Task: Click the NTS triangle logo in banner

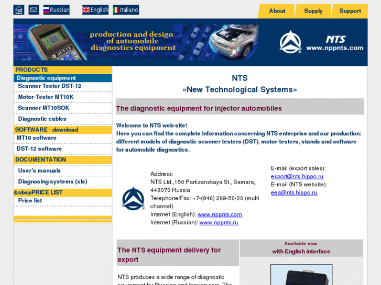Action: point(290,42)
